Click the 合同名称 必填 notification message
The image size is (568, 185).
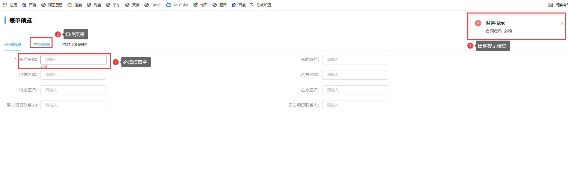coord(499,31)
